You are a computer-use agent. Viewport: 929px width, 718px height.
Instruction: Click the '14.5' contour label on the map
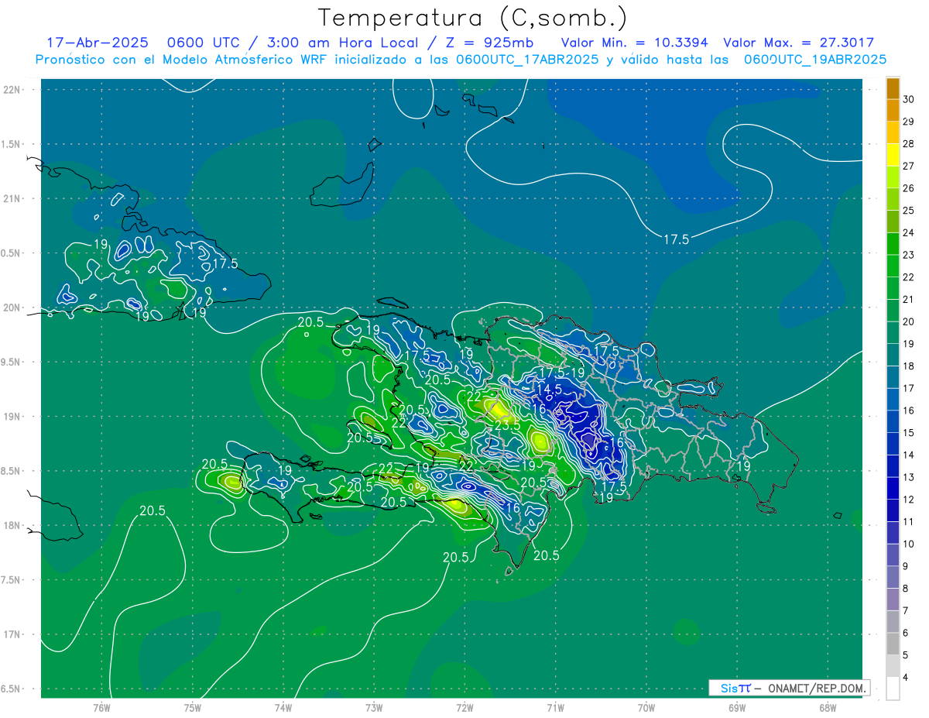pos(548,389)
